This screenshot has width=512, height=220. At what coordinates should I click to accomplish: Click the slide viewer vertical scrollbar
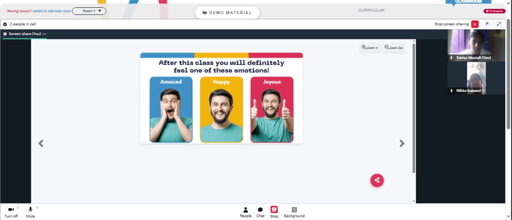pyautogui.click(x=414, y=108)
